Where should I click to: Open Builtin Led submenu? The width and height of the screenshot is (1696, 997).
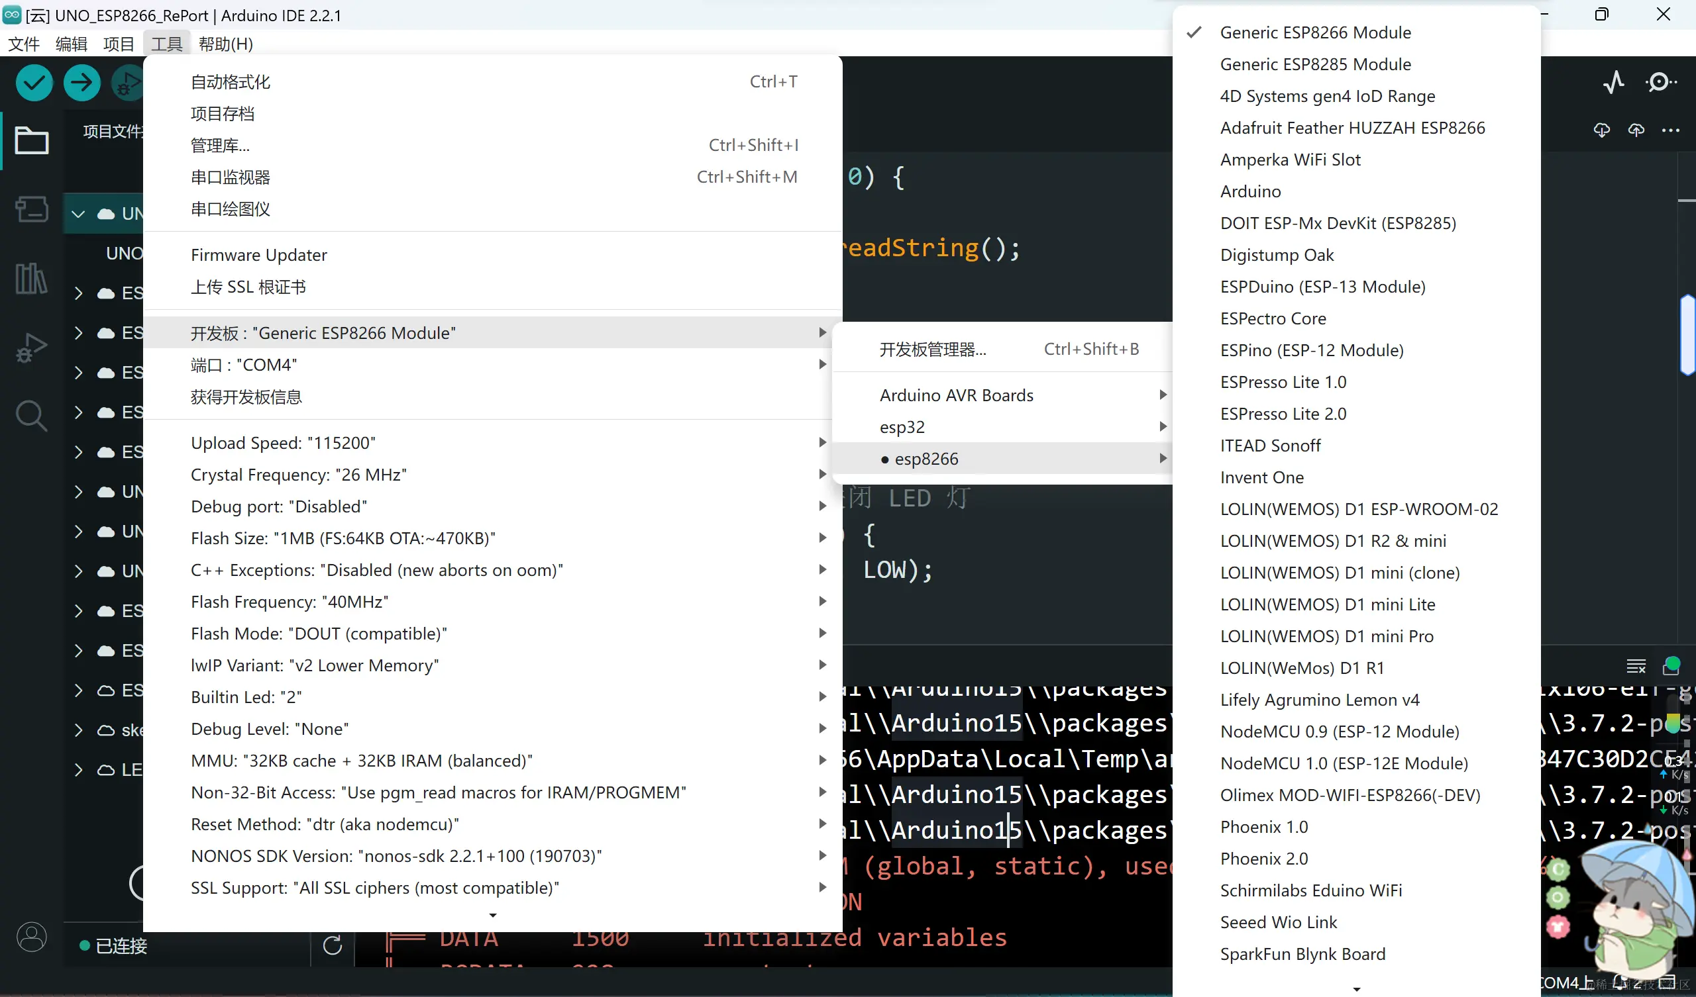[x=493, y=697]
